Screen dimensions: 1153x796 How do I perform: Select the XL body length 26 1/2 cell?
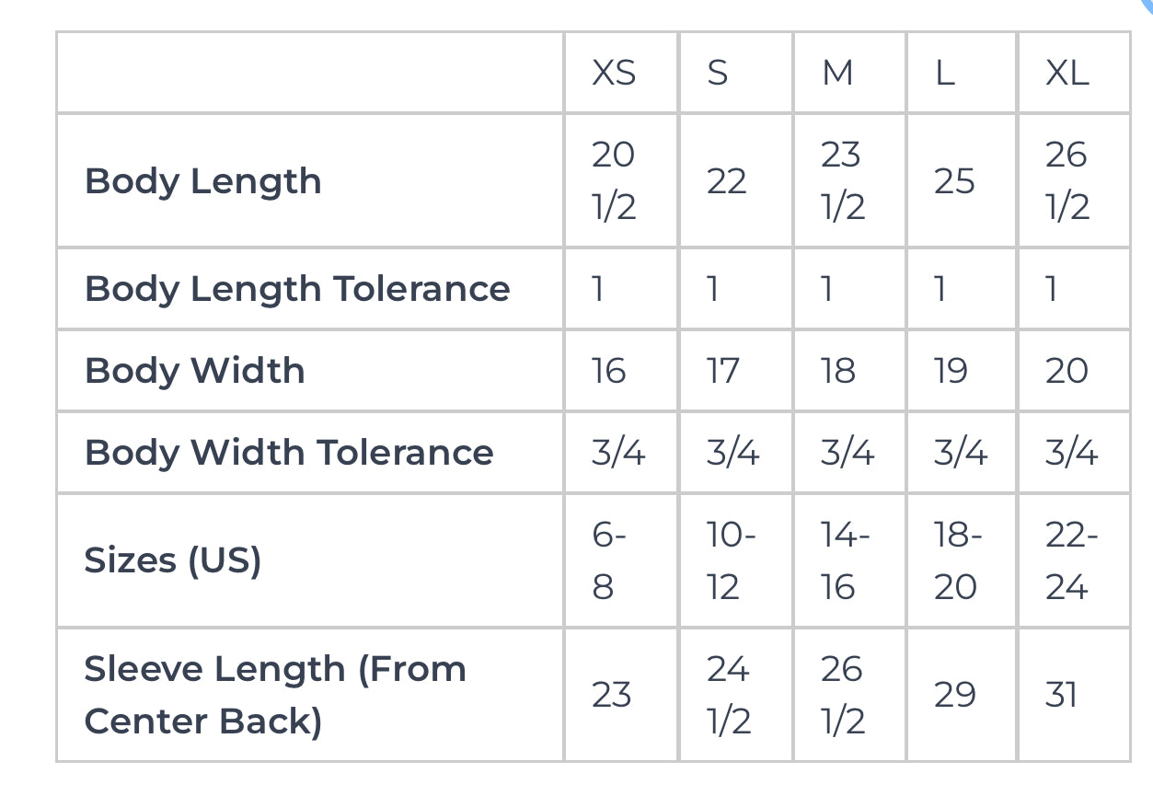[x=1067, y=180]
